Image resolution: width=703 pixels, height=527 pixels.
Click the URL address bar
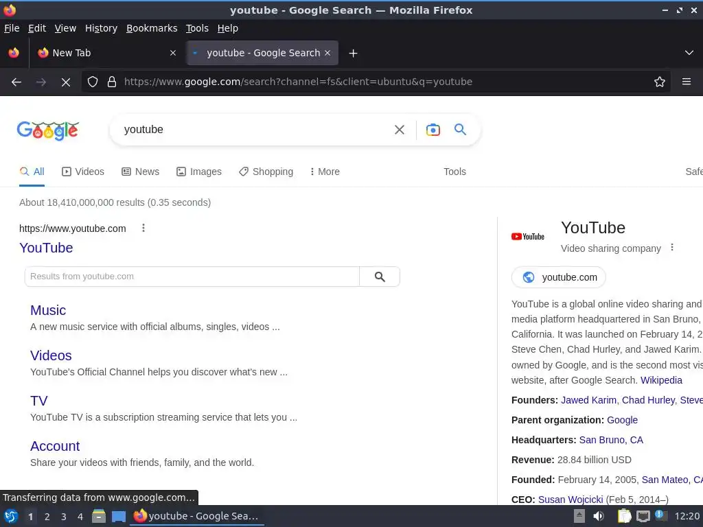click(377, 82)
